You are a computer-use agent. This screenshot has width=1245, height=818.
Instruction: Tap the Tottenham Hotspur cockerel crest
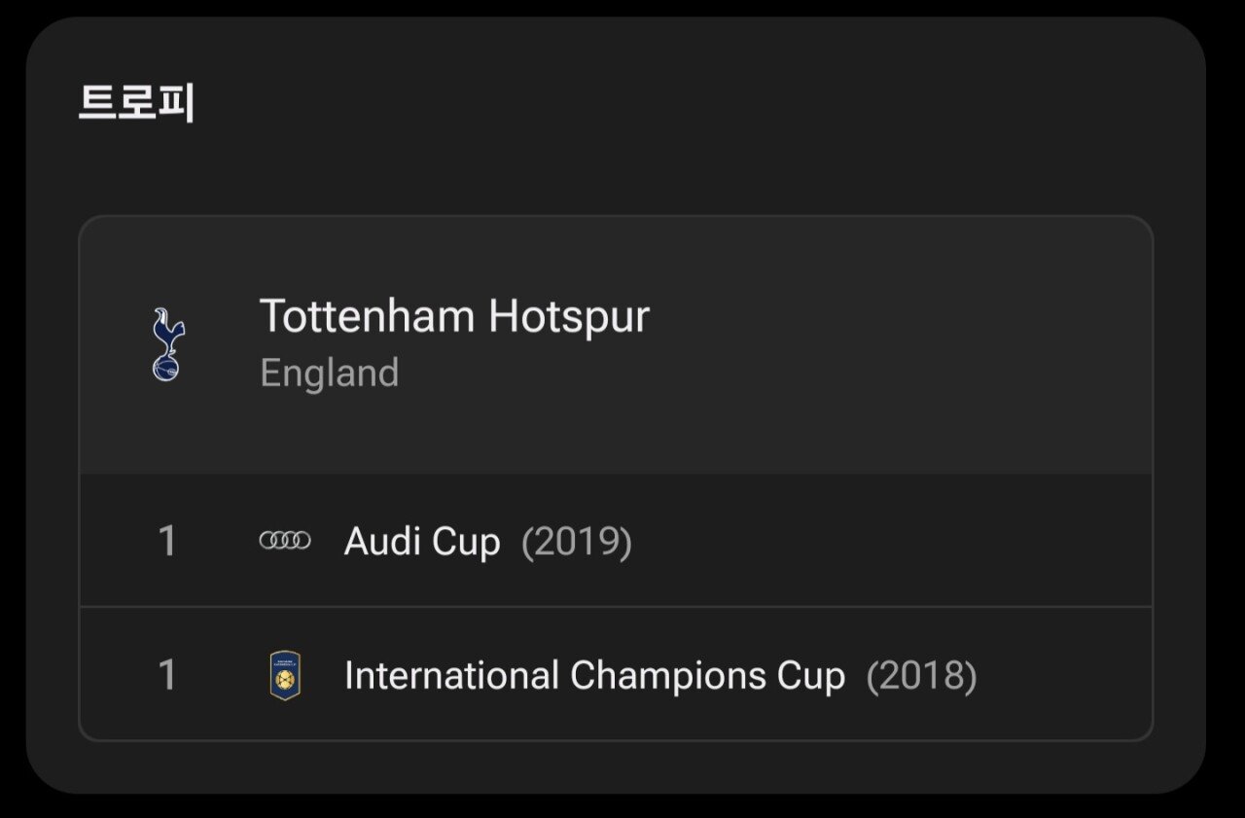167,344
